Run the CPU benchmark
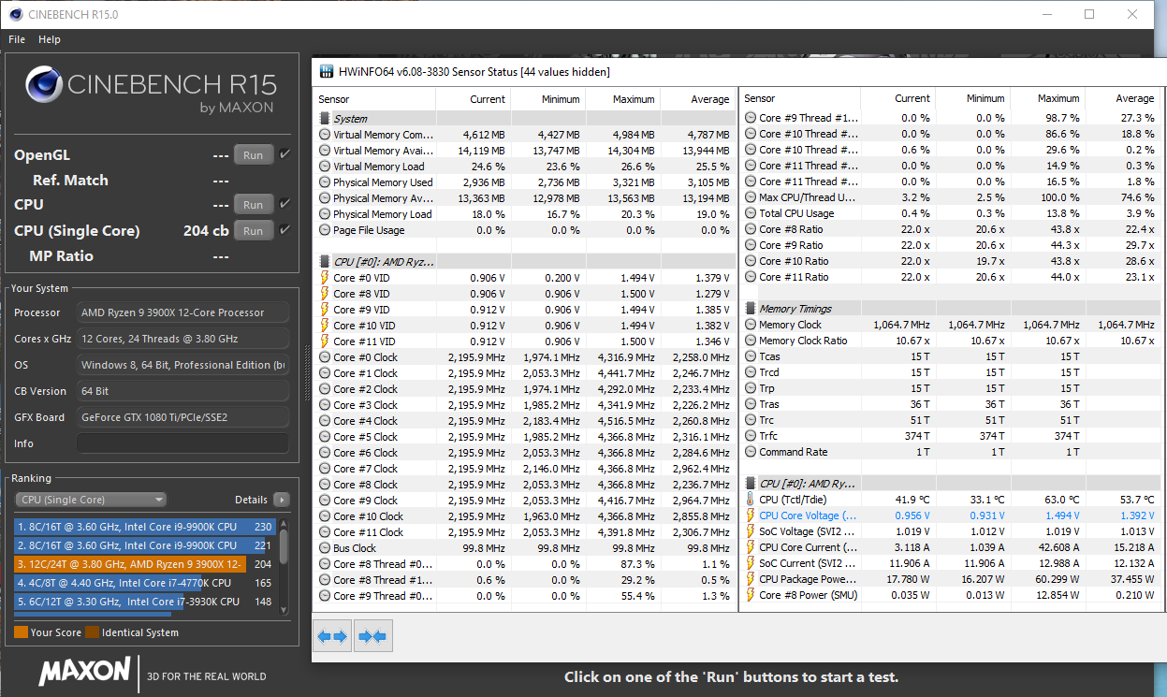Viewport: 1167px width, 697px height. (x=254, y=204)
